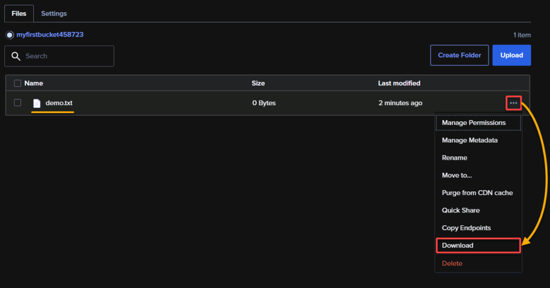This screenshot has height=288, width=550.
Task: Switch to the Settings tab
Action: click(x=54, y=13)
